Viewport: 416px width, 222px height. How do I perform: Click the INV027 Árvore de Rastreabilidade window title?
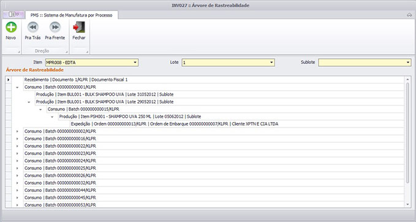(210, 6)
